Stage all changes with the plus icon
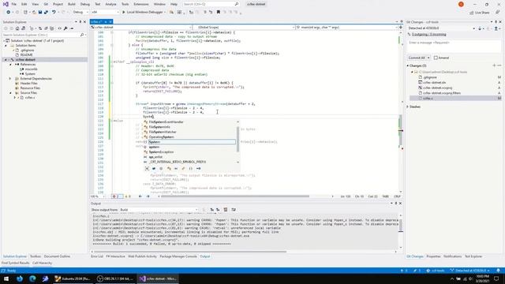This screenshot has height=284, width=505. point(495,65)
